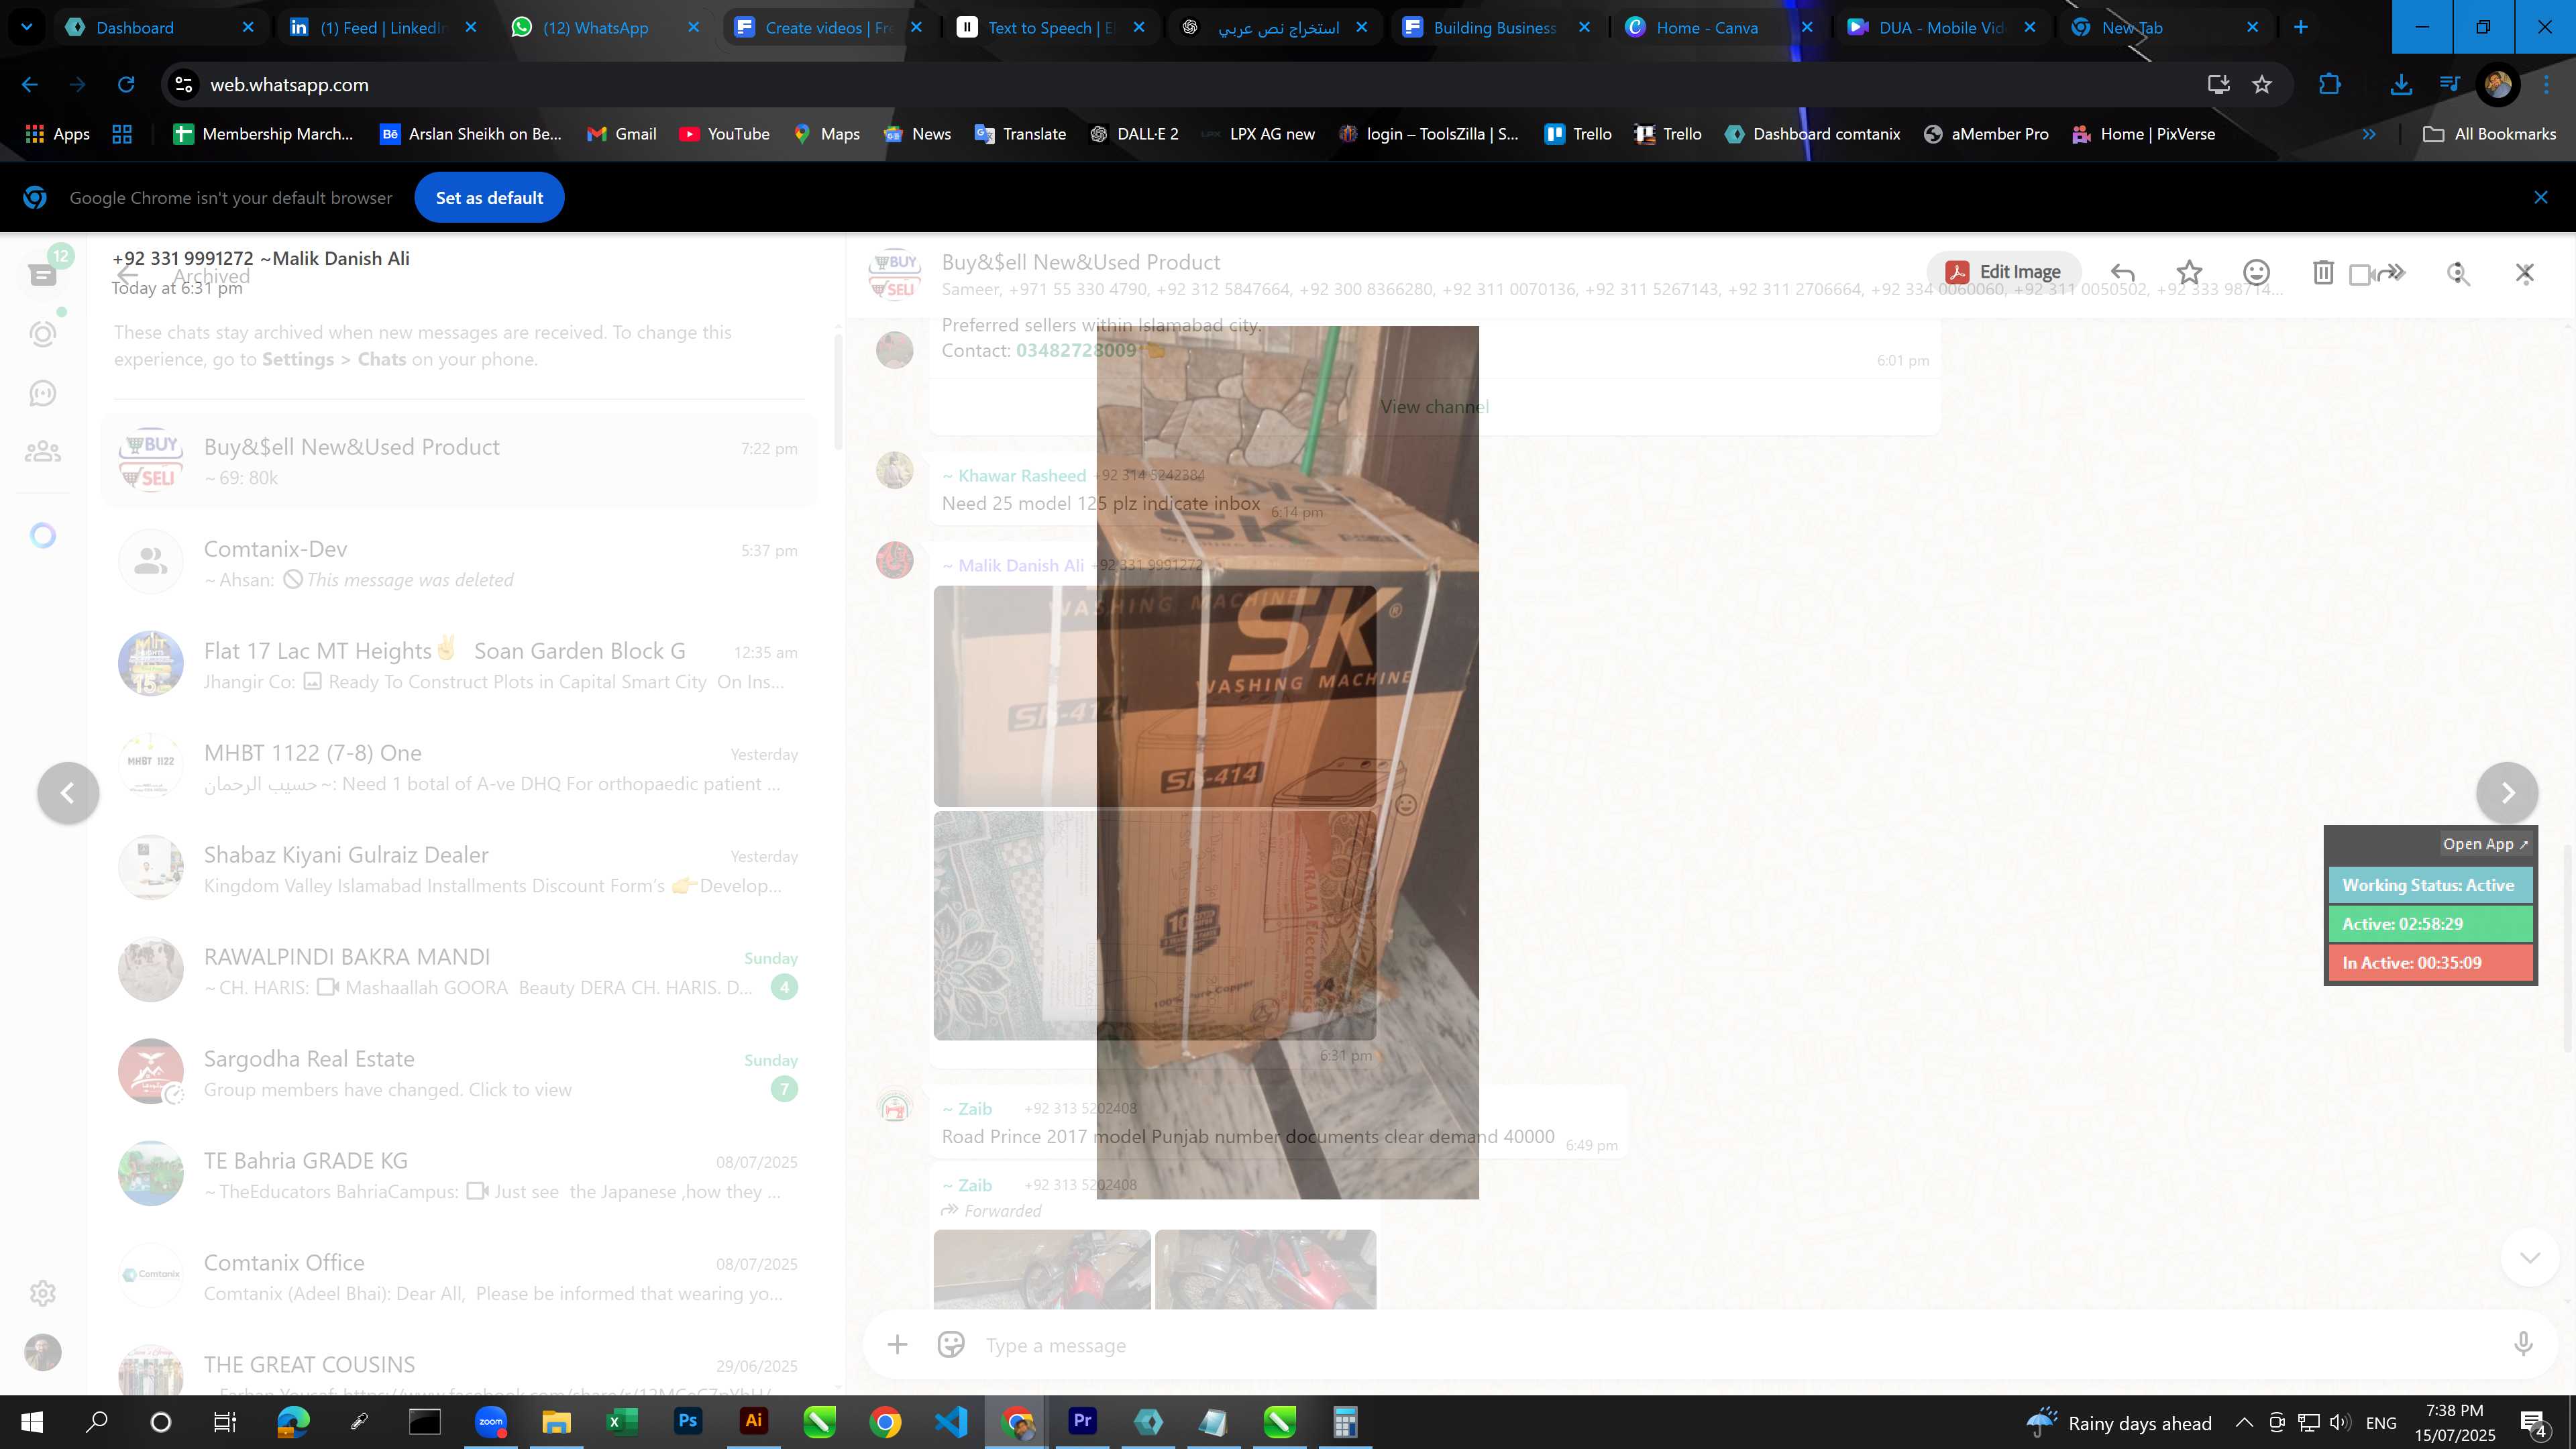The width and height of the screenshot is (2576, 1449).
Task: Open the MHBT 1122 (7-8) One chat
Action: tap(459, 767)
